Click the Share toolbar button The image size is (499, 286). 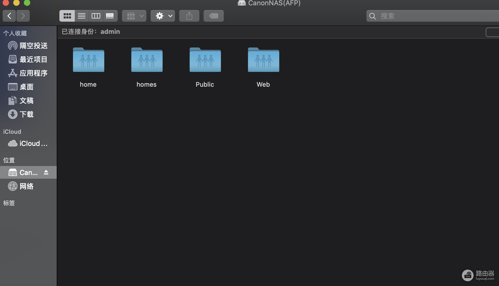[x=189, y=16]
